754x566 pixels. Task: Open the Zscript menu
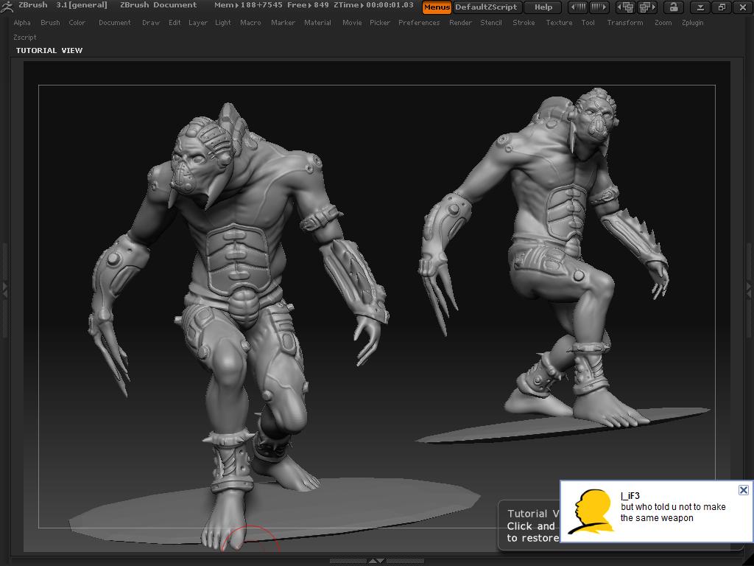(25, 37)
